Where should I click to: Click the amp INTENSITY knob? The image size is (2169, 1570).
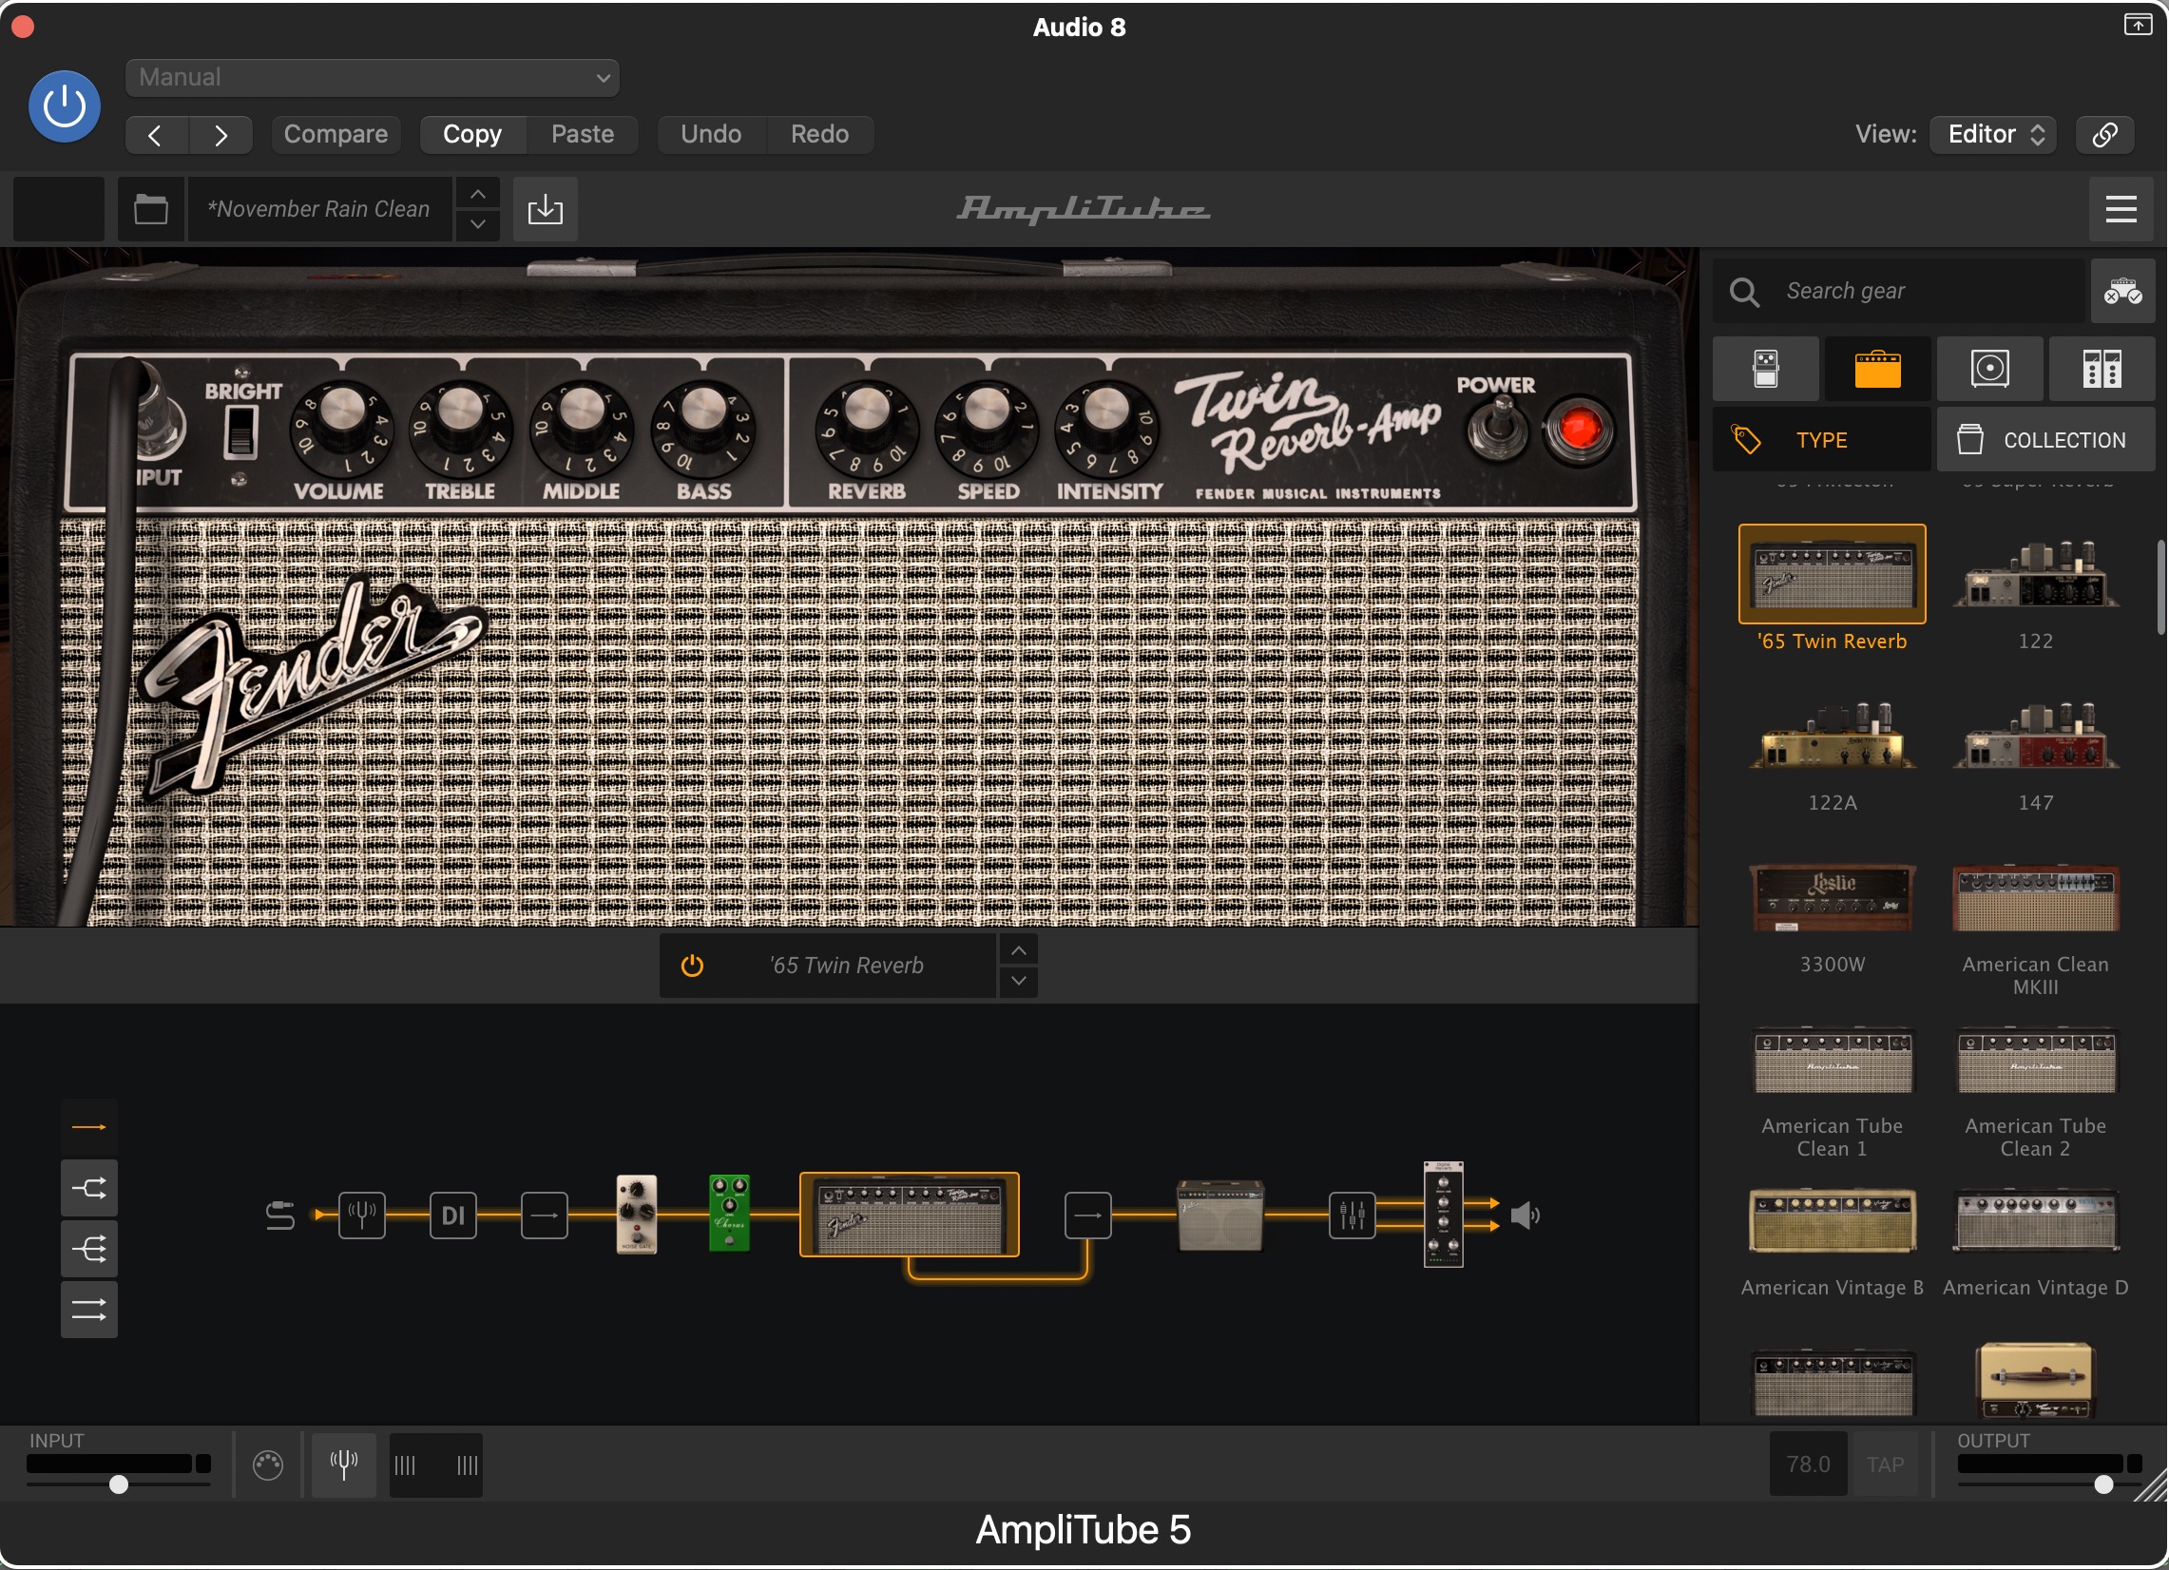pyautogui.click(x=1107, y=428)
